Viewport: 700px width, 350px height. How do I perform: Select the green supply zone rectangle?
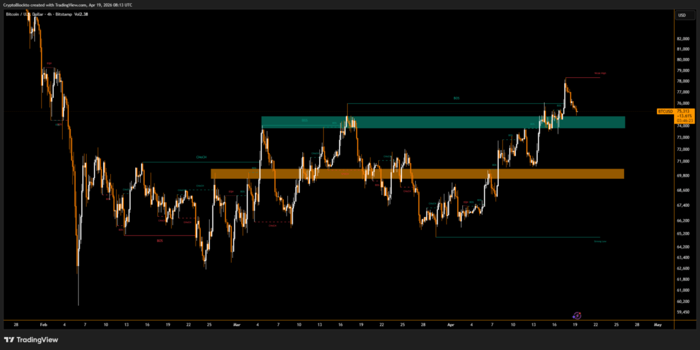442,122
